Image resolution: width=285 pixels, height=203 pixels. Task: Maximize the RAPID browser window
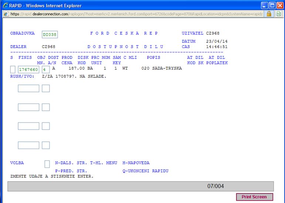click(272, 6)
